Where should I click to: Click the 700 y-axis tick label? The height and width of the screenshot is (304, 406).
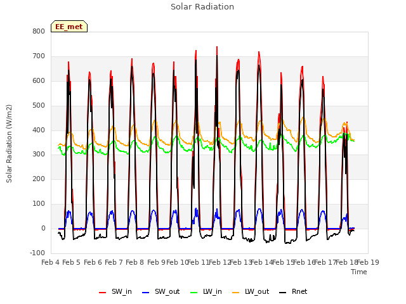point(39,56)
